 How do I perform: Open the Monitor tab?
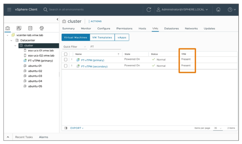(86, 28)
